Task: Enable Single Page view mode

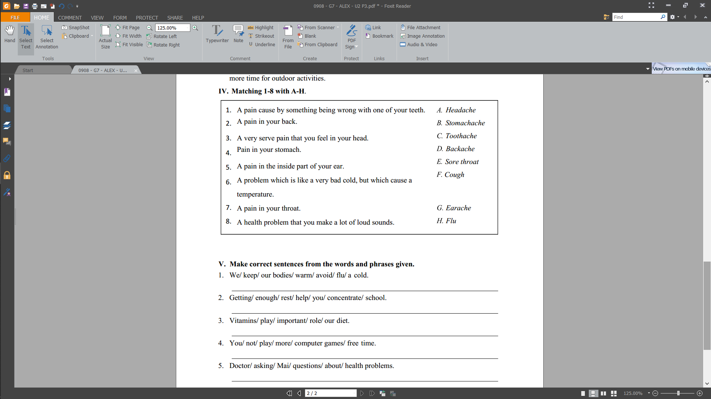Action: click(583, 393)
